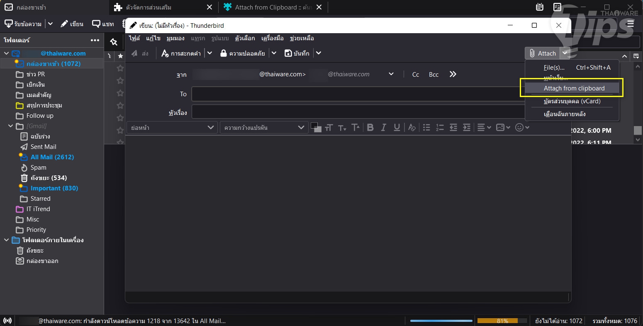The height and width of the screenshot is (326, 643).
Task: Choose vCard option in attach menu
Action: (572, 101)
